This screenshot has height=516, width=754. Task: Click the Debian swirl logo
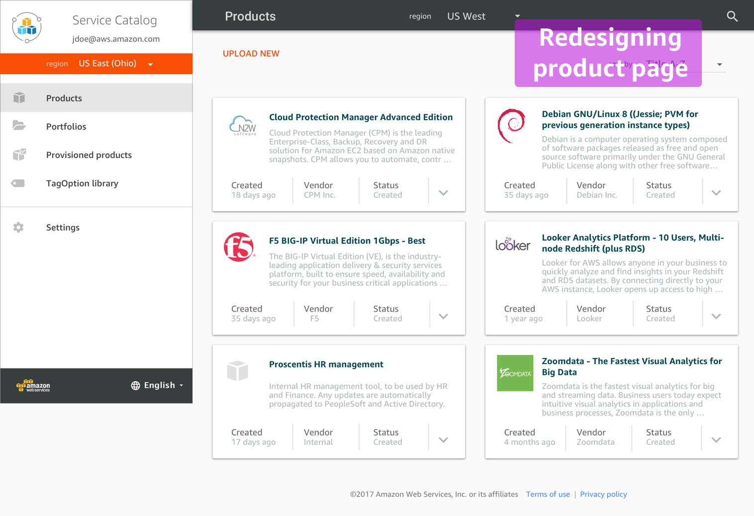coord(511,126)
